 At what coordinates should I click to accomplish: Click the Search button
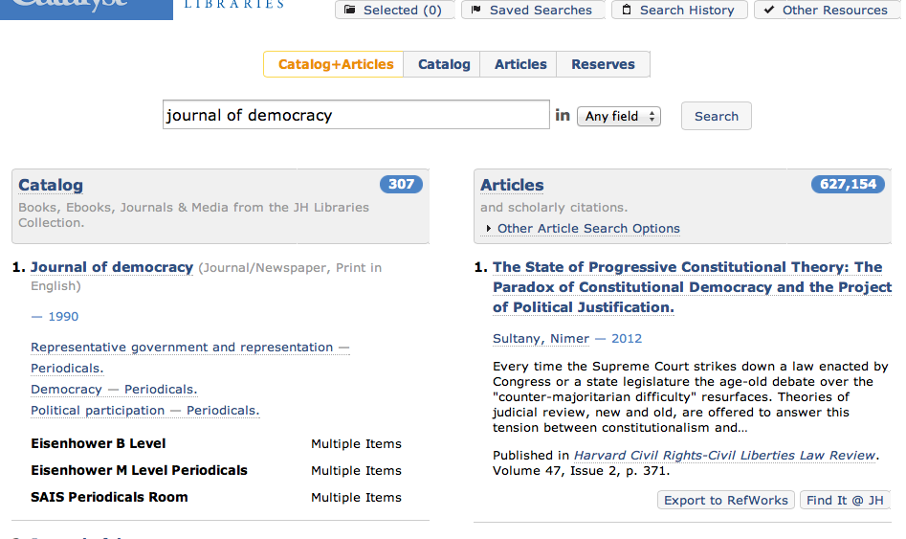point(716,116)
